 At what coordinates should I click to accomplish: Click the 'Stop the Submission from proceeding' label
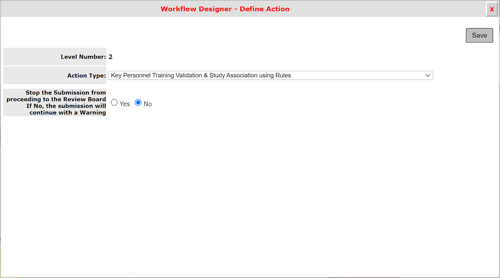56,103
